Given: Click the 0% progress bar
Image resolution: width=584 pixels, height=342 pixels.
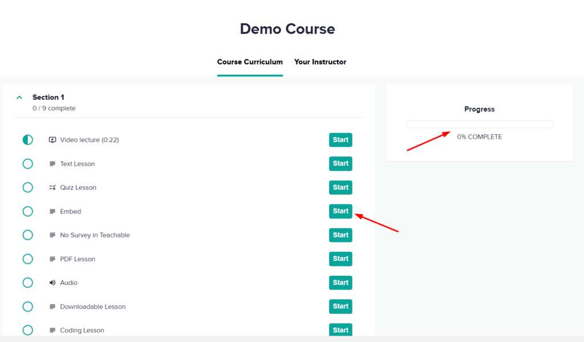Looking at the screenshot, I should tap(479, 124).
